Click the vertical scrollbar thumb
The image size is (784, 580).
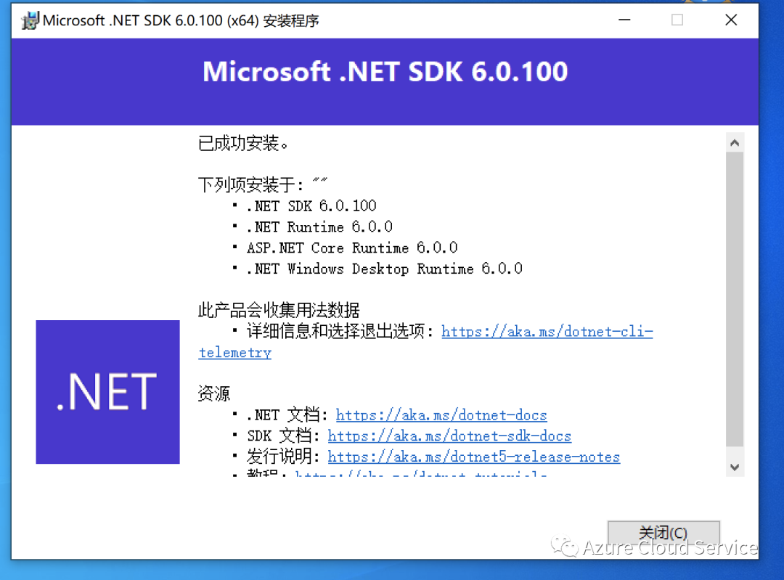point(735,299)
